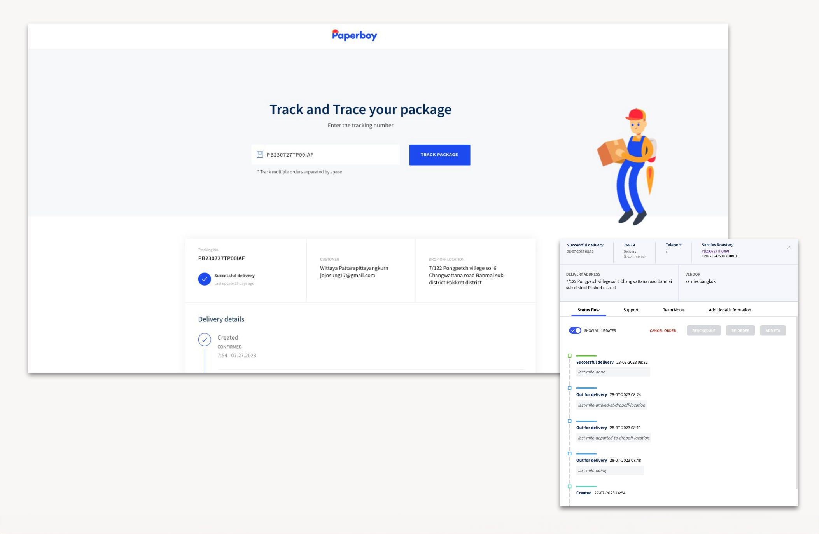This screenshot has width=819, height=534.
Task: Click the Created timeline marker square
Action: [570, 486]
